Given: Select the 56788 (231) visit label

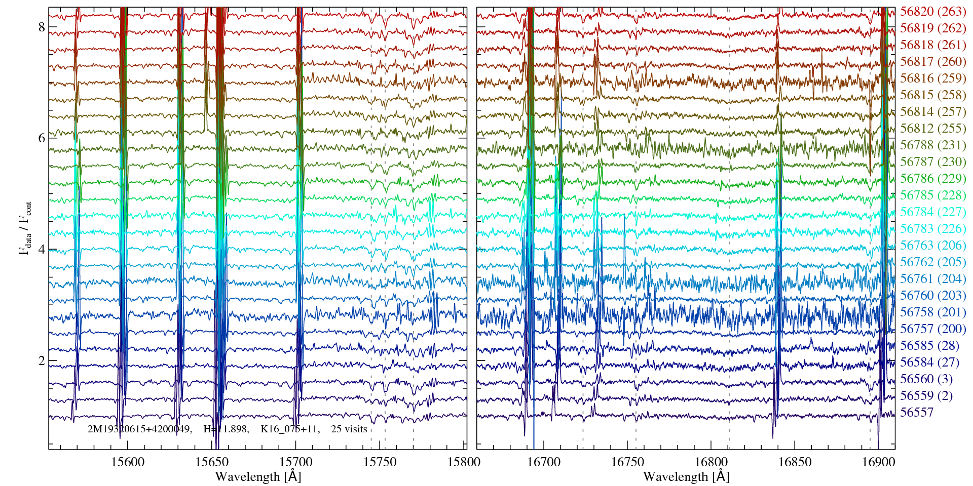Looking at the screenshot, I should 933,145.
